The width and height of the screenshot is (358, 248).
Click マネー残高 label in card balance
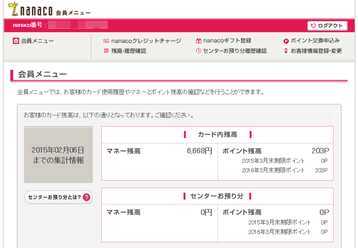(x=124, y=151)
